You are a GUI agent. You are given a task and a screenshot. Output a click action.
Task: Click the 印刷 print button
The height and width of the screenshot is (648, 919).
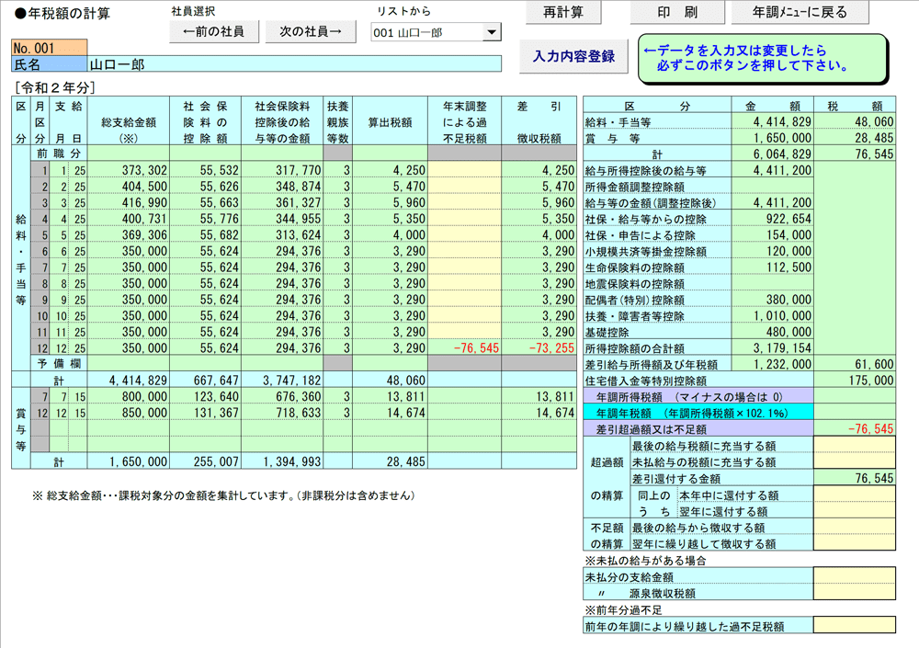677,12
